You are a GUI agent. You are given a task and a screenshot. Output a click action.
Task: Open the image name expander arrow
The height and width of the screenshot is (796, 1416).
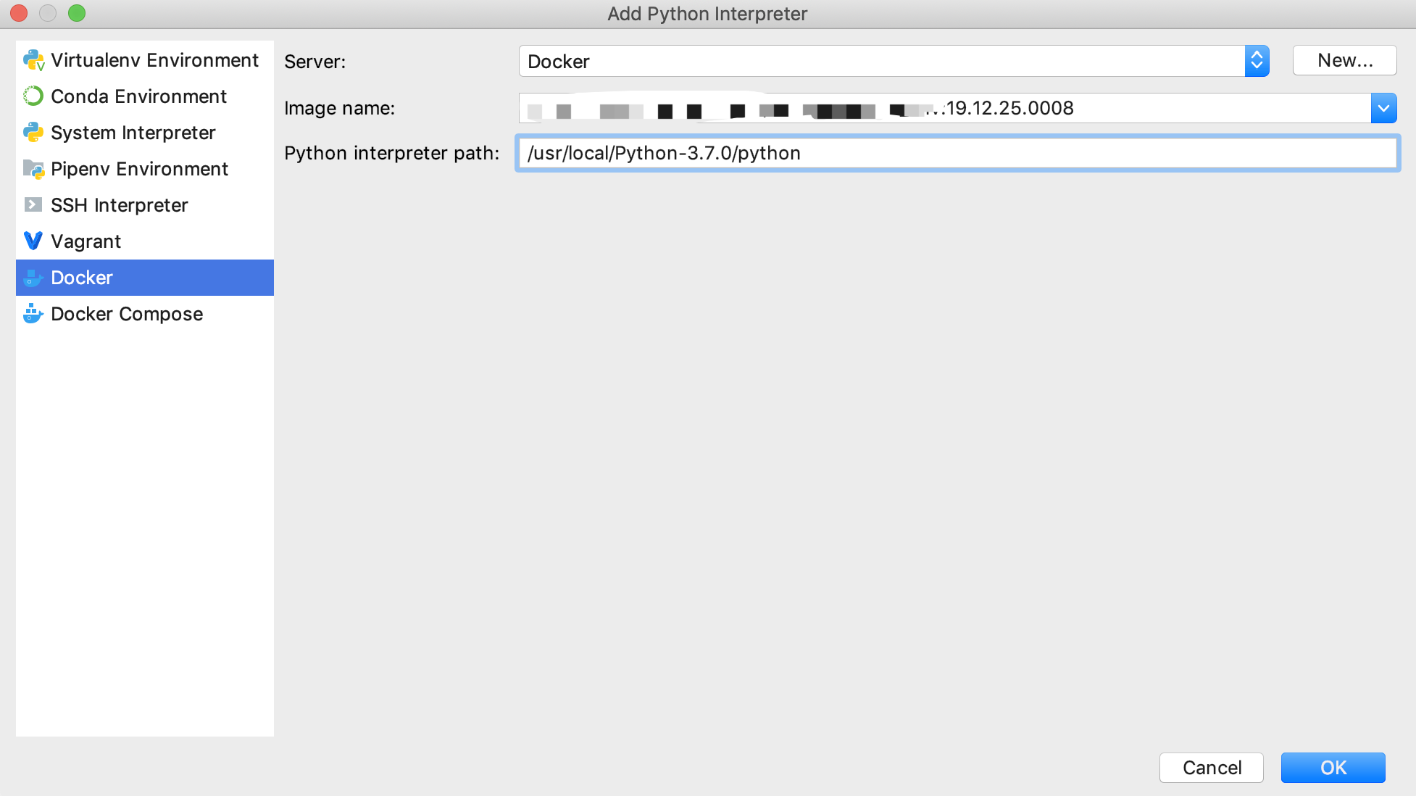coord(1383,108)
